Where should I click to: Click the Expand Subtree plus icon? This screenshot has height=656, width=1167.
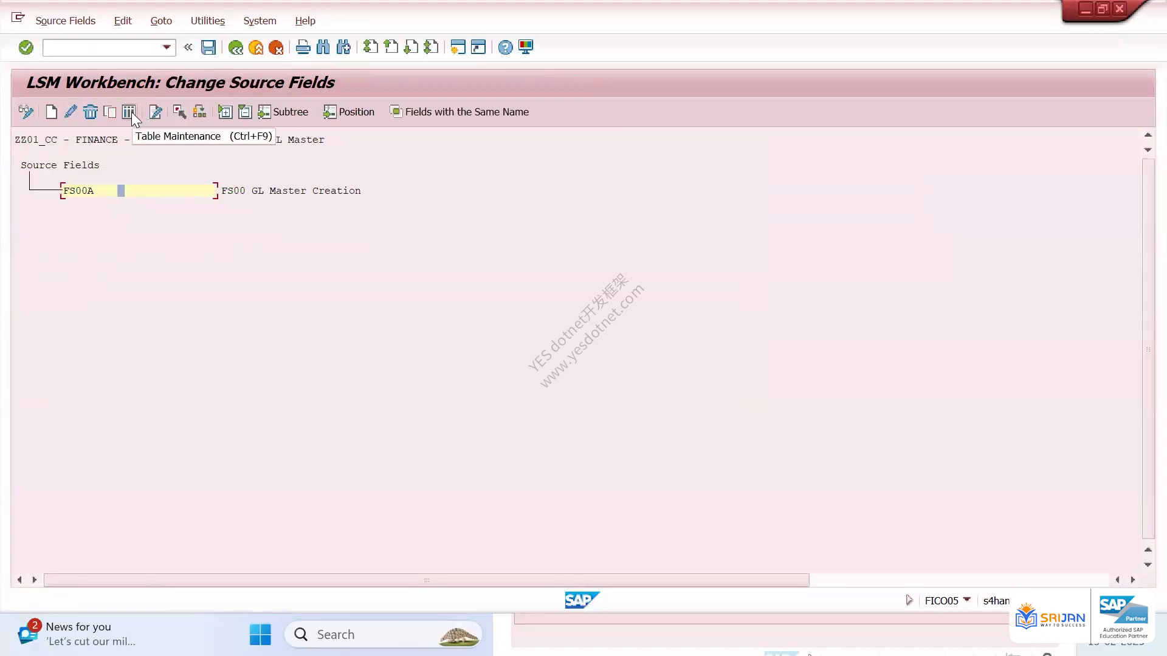click(x=225, y=112)
